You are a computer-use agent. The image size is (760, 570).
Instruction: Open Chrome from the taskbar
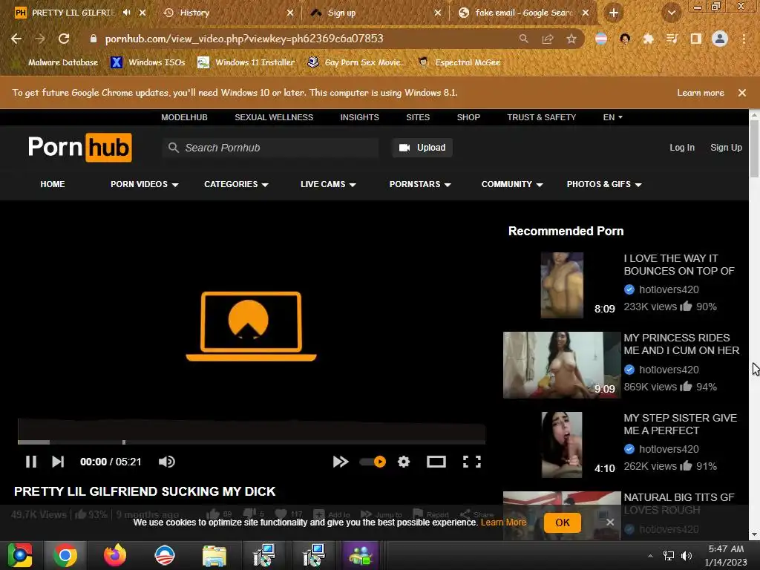(65, 555)
